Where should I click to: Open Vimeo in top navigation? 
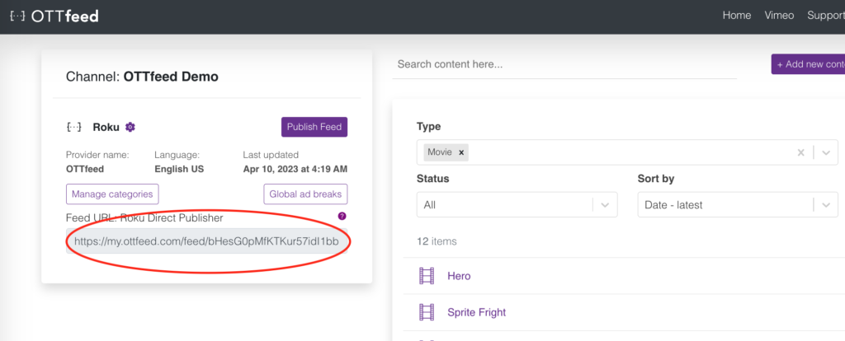pos(779,16)
